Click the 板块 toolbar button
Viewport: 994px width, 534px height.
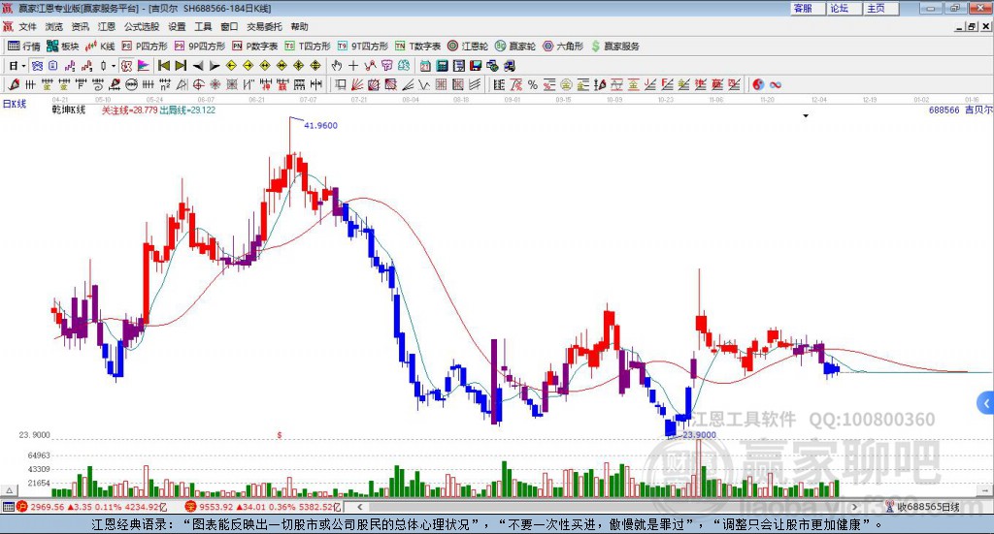point(62,47)
